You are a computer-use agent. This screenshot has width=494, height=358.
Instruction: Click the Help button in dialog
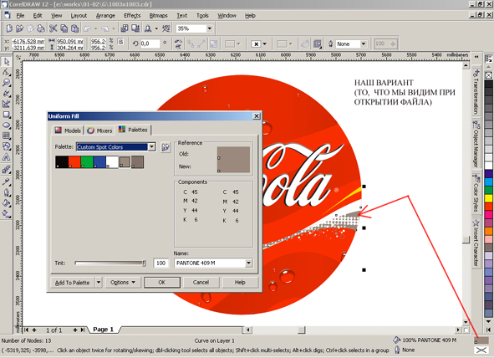[x=240, y=283]
